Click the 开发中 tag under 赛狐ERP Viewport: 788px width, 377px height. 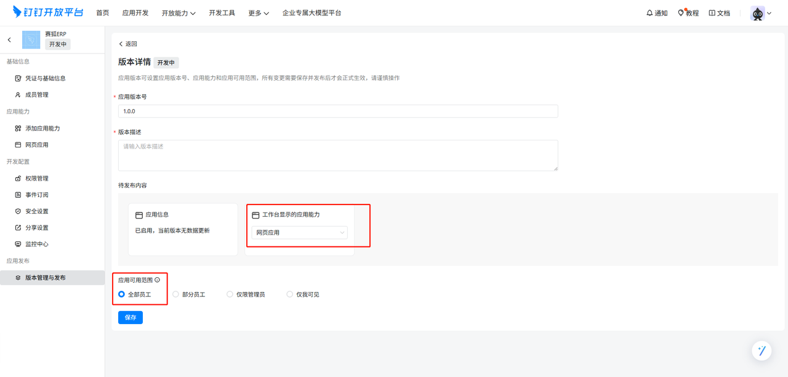click(57, 44)
